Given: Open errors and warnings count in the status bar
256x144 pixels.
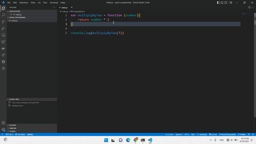Looking at the screenshot, I should [x=9, y=134].
